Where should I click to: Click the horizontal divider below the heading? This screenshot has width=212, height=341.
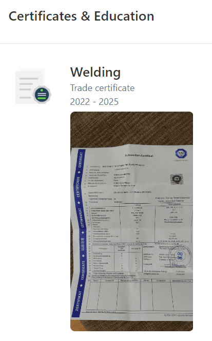coord(106,43)
